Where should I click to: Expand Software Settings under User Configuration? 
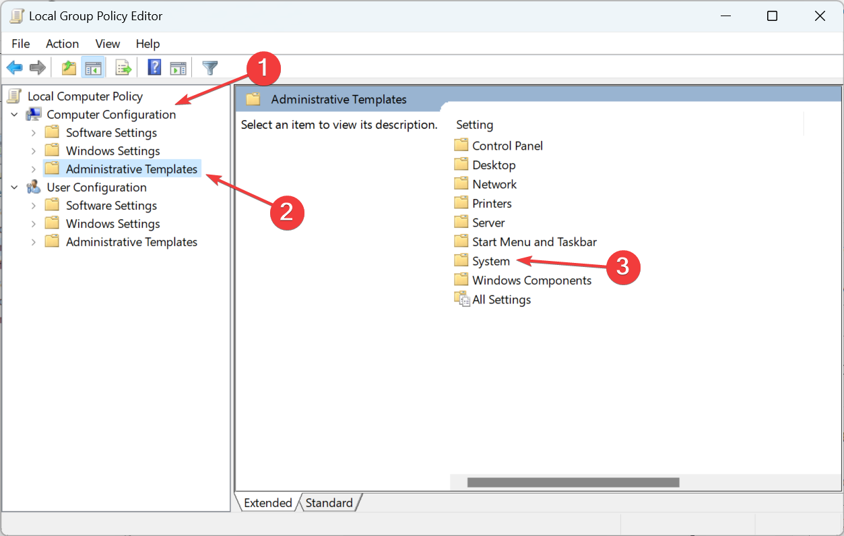click(x=34, y=206)
